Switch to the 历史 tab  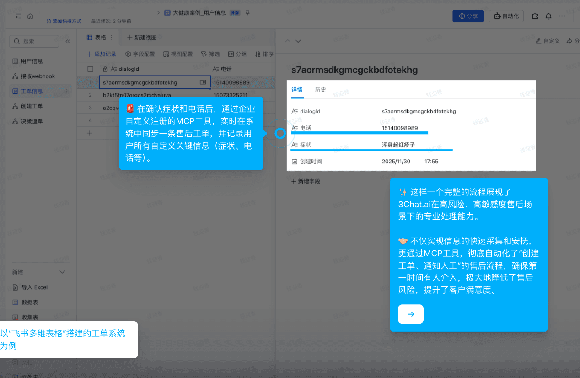pos(321,90)
